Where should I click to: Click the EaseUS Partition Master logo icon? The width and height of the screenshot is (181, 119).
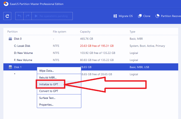(6, 4)
